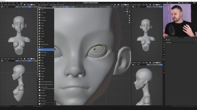Switch main viewport to wireframe shading

click(x=124, y=5)
